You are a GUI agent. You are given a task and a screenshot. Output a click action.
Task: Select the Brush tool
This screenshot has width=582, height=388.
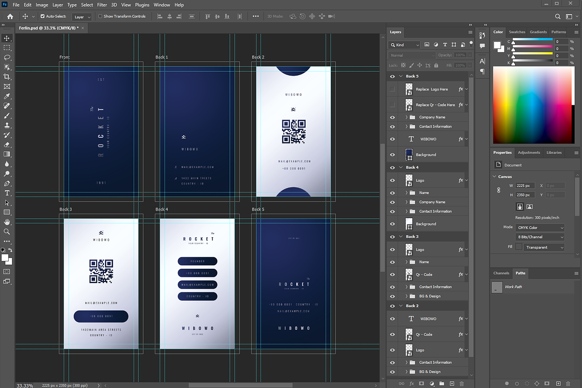tap(7, 116)
